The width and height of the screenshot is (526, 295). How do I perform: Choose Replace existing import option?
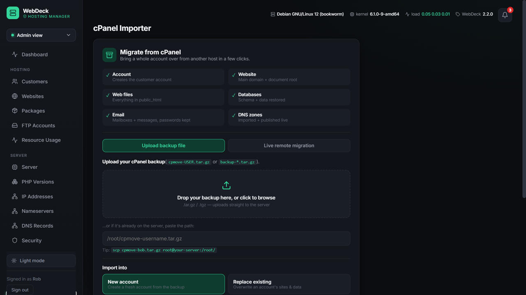point(289,284)
